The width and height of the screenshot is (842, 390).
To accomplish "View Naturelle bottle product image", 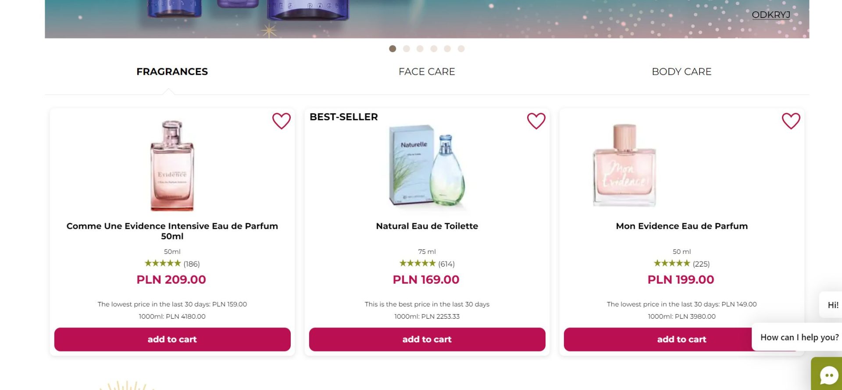I will click(x=427, y=165).
